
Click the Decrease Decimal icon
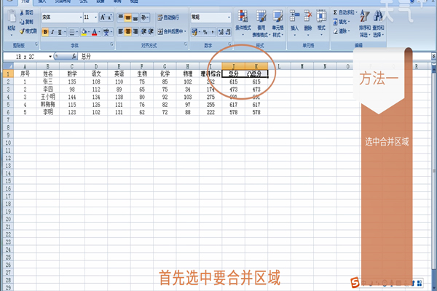pos(228,32)
